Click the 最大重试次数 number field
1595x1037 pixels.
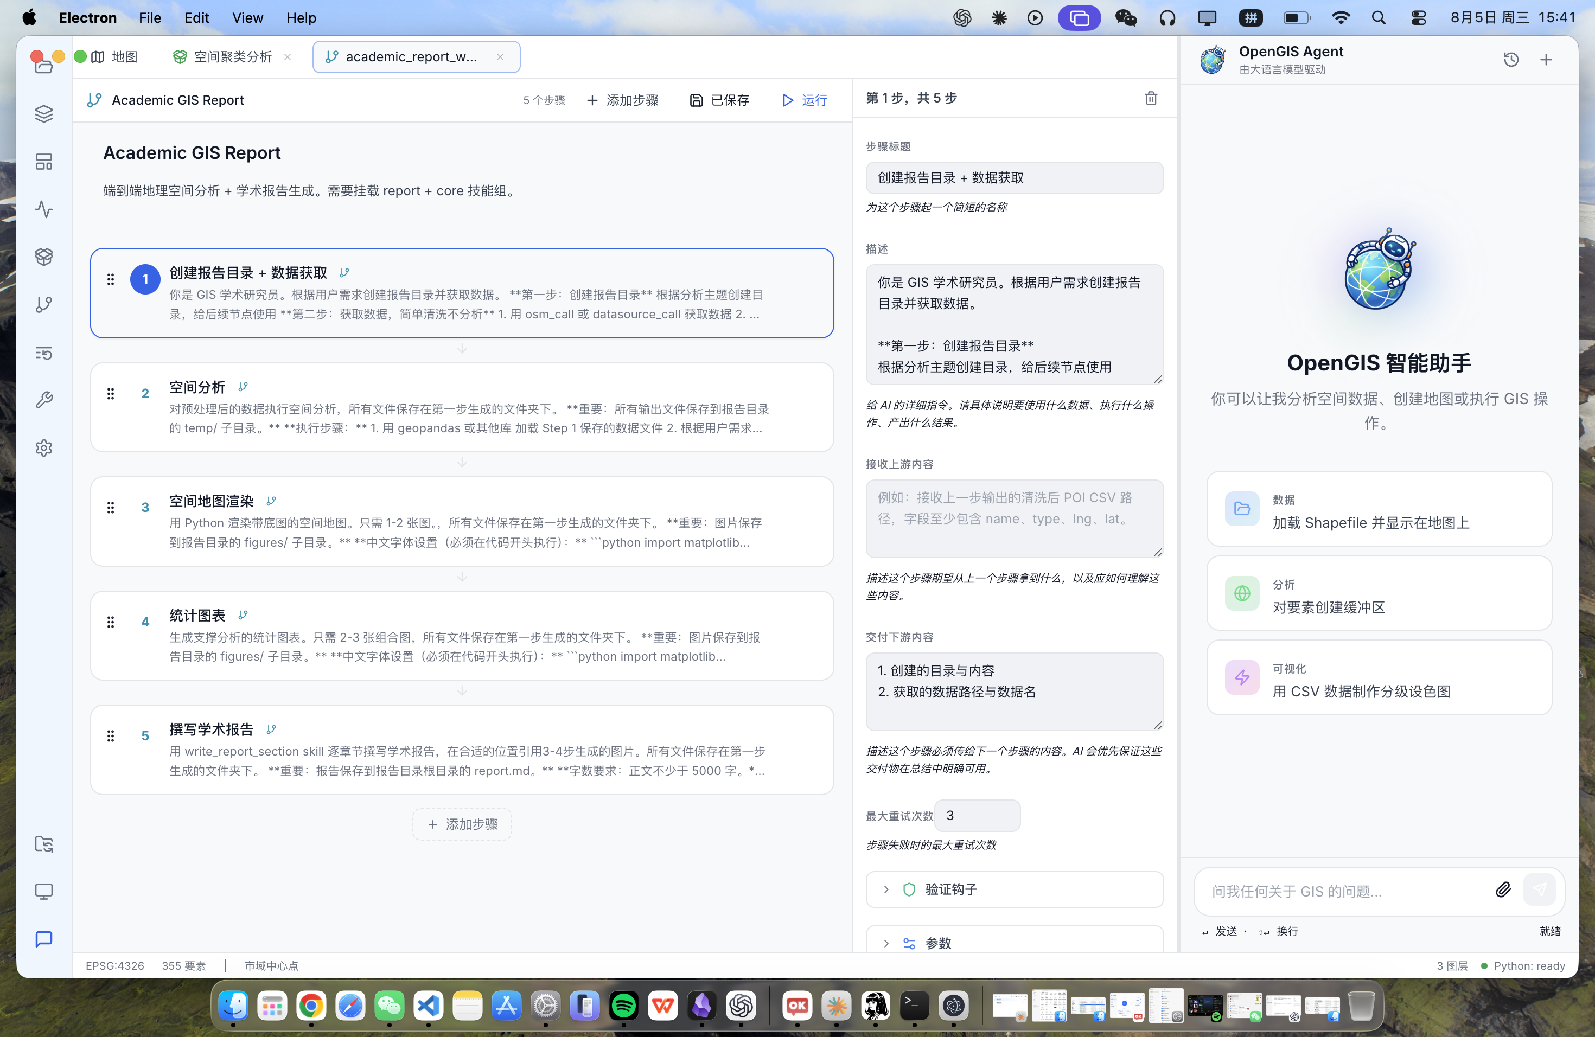pos(977,815)
